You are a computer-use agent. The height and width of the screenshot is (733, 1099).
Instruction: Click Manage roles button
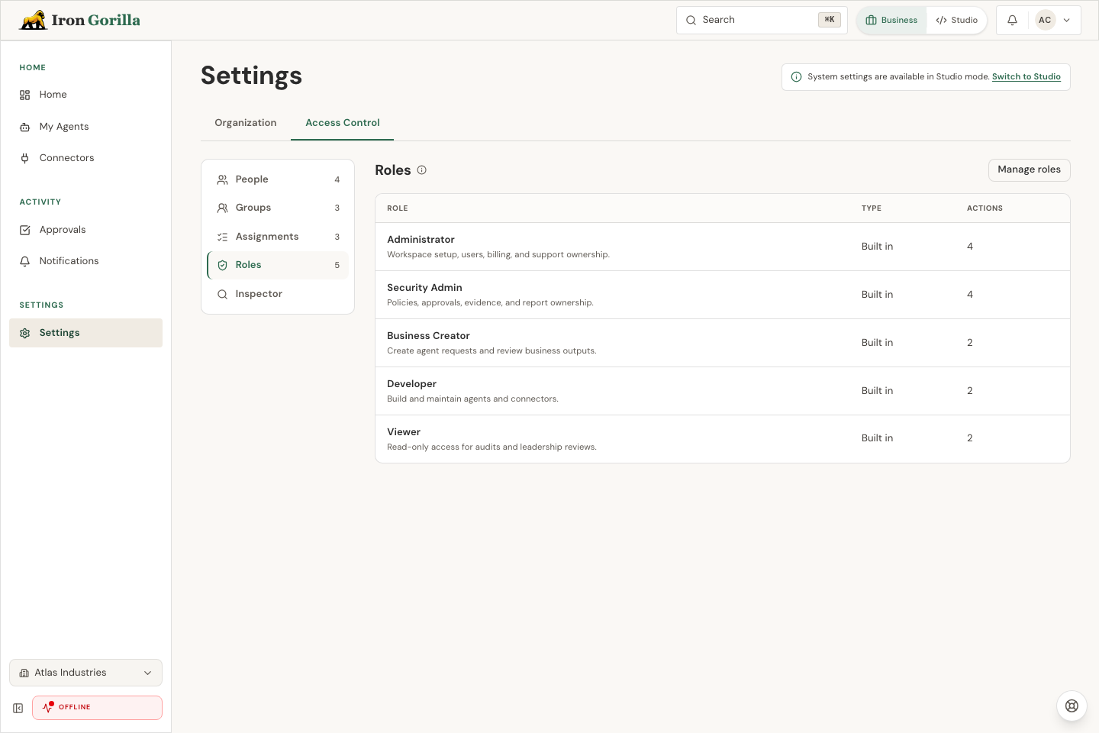pos(1029,170)
